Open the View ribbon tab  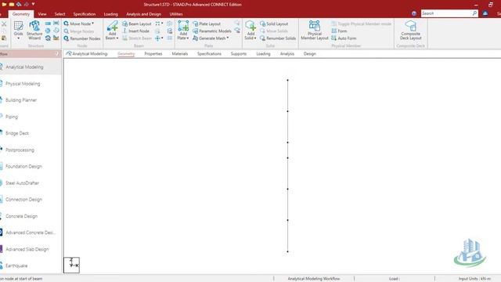click(42, 14)
